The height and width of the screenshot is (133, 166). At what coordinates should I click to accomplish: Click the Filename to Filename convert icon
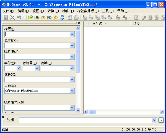pos(97,17)
